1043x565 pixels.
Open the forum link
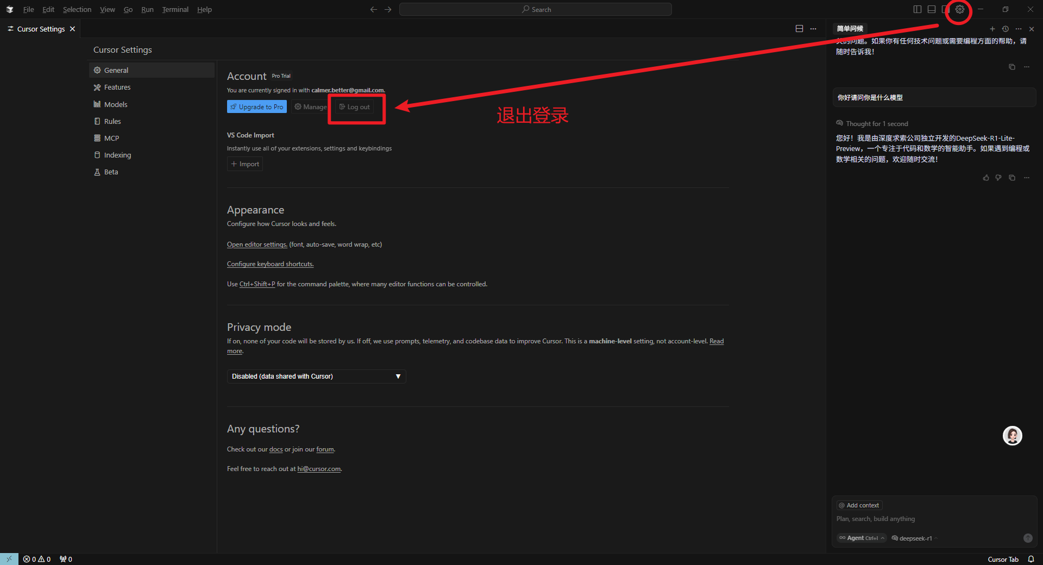(325, 449)
